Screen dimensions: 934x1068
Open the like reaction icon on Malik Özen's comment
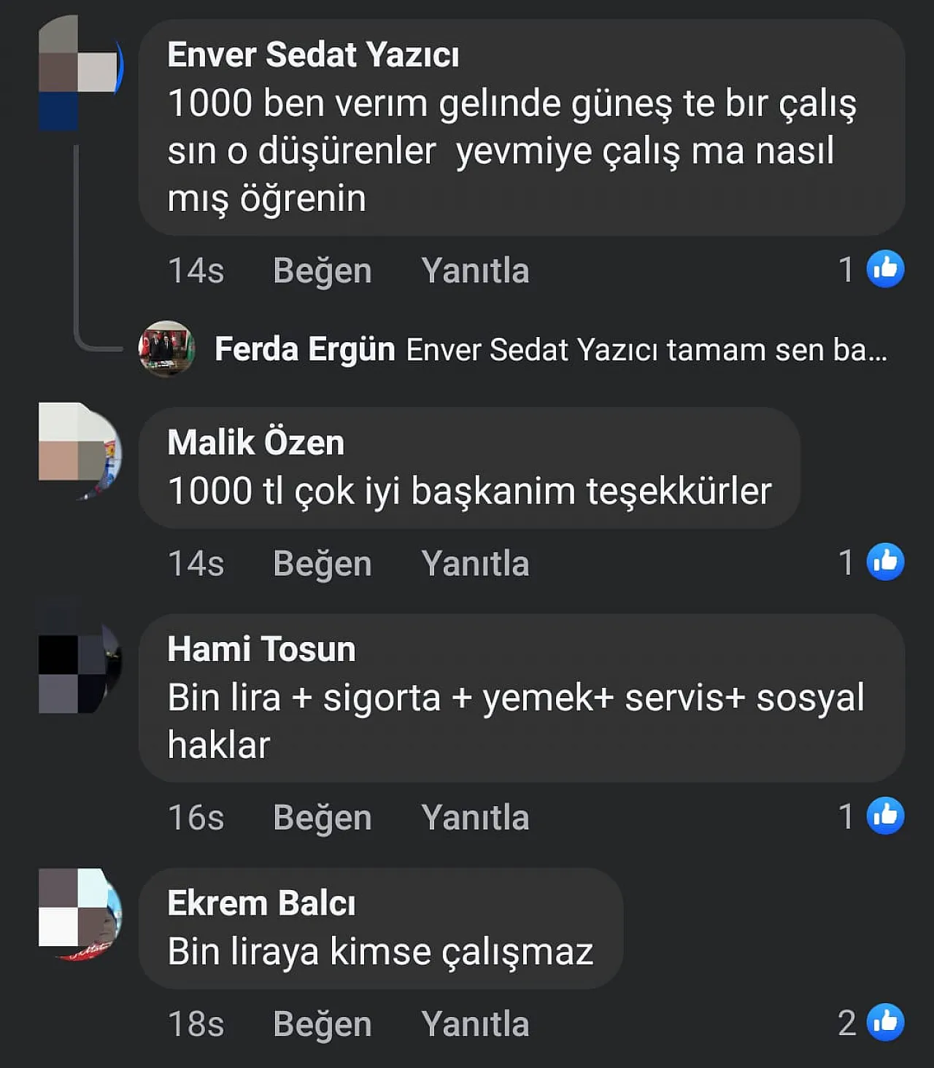(885, 562)
